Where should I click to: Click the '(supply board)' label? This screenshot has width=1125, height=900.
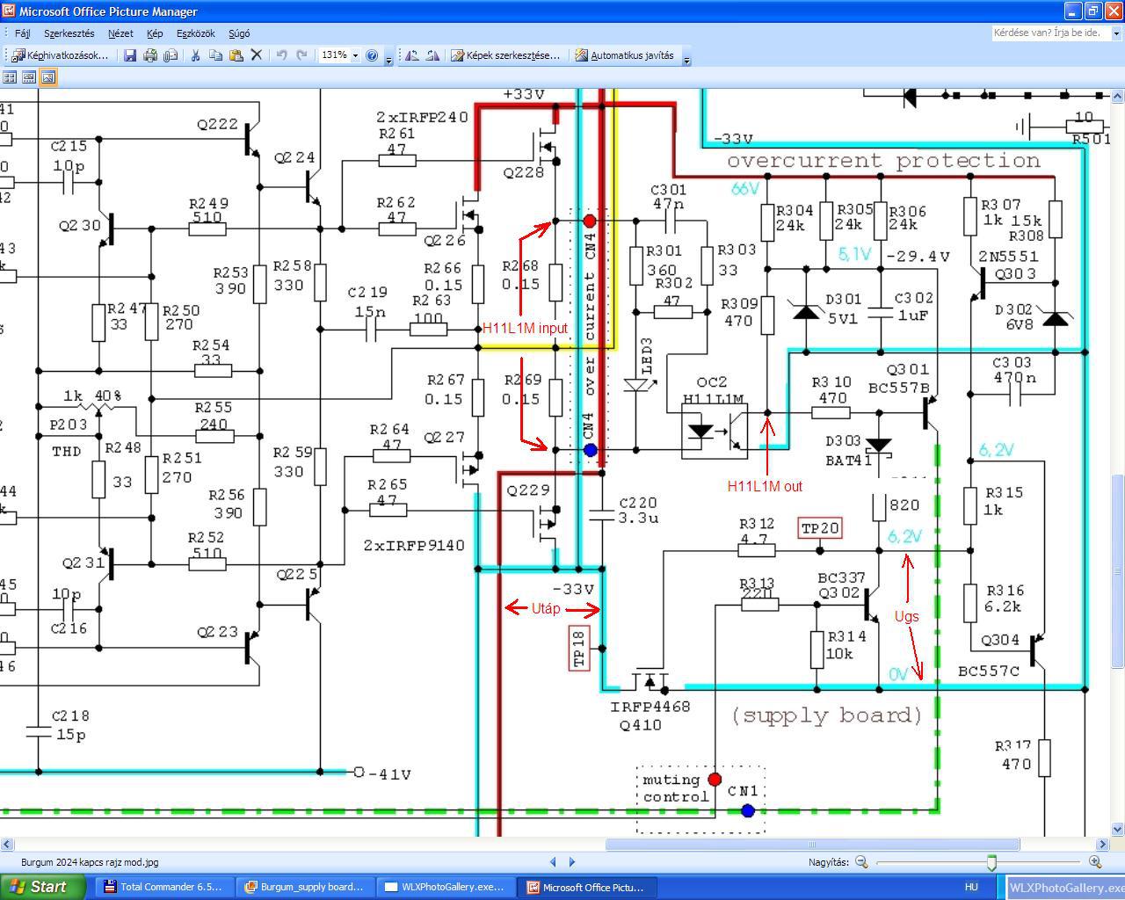pos(827,715)
